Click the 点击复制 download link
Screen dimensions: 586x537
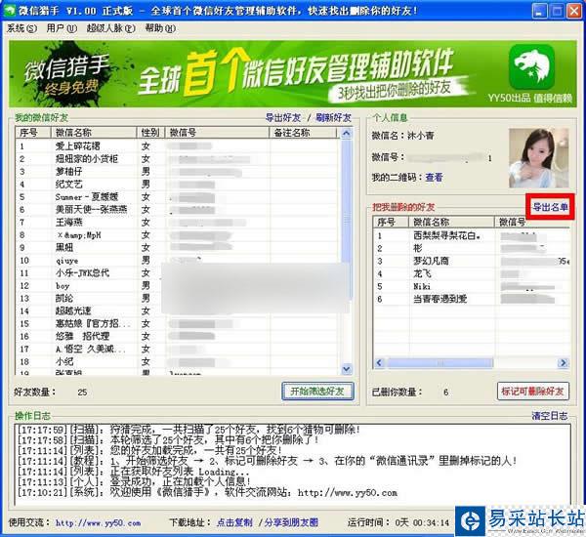pyautogui.click(x=234, y=522)
